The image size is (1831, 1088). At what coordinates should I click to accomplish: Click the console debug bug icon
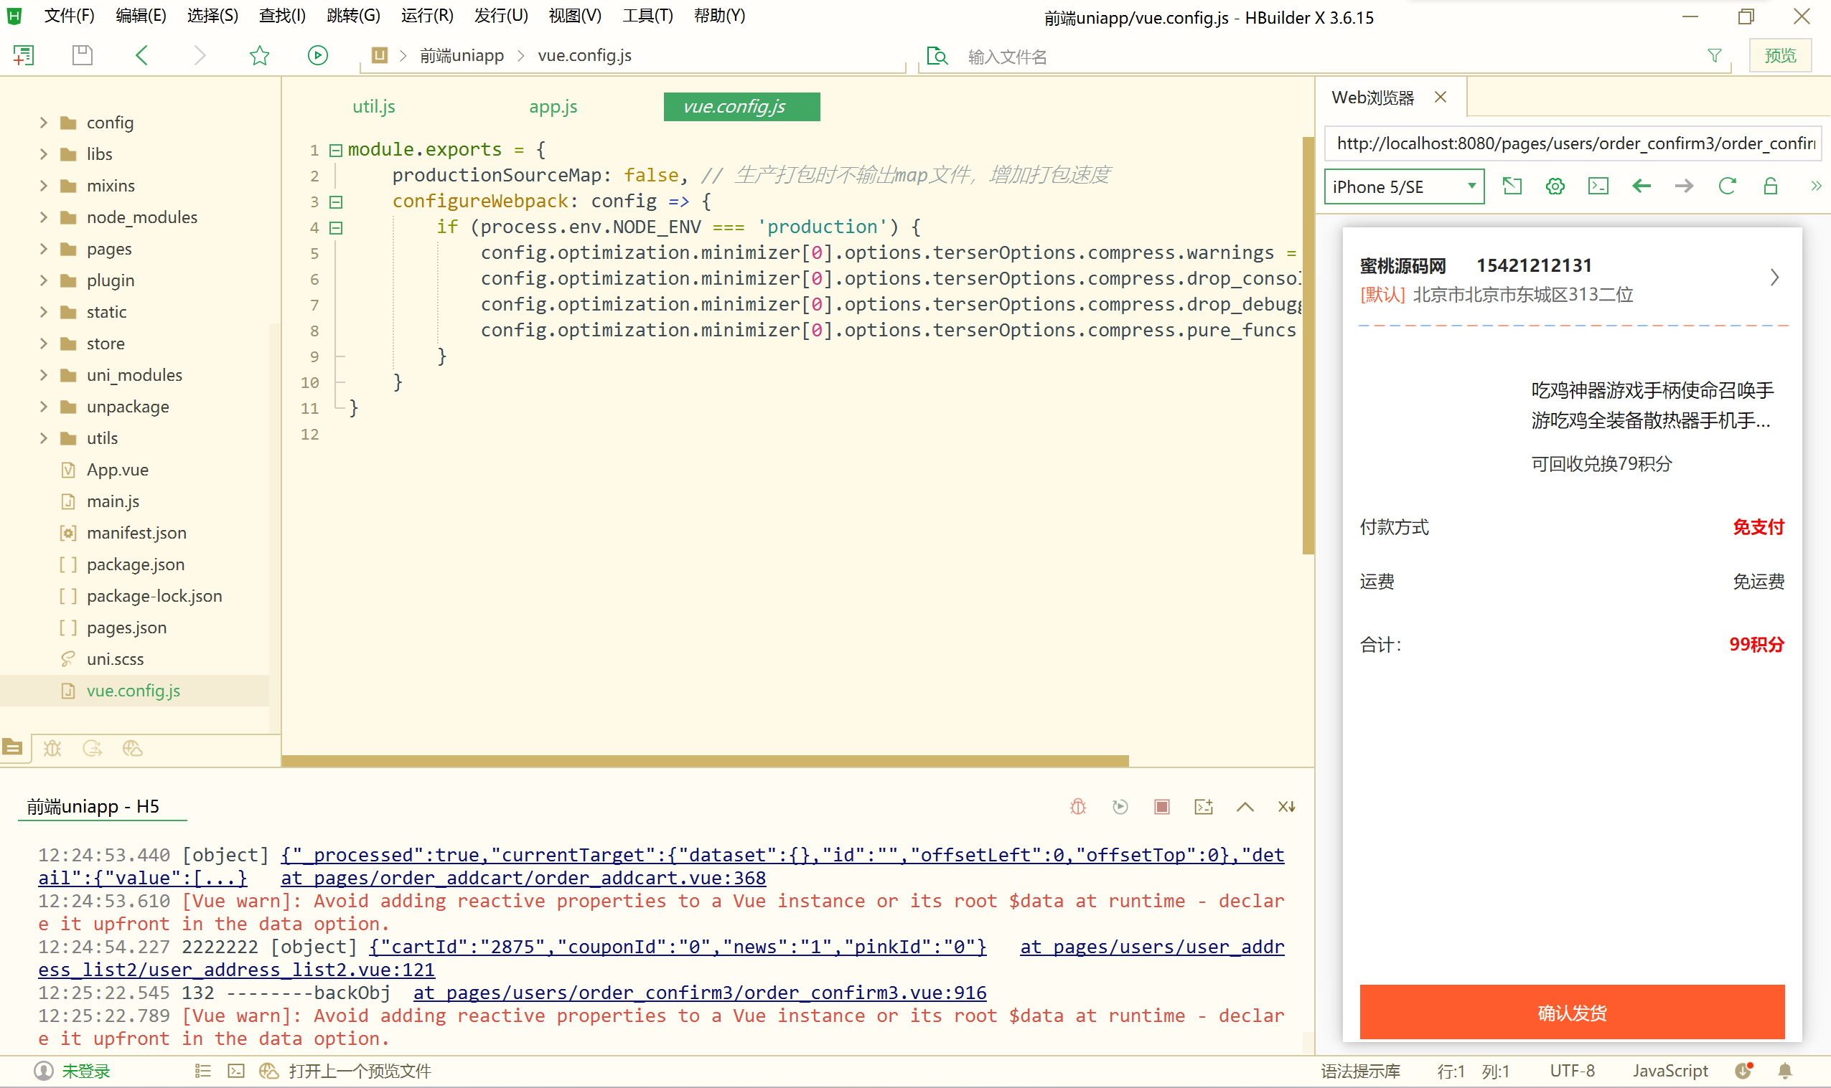1077,806
